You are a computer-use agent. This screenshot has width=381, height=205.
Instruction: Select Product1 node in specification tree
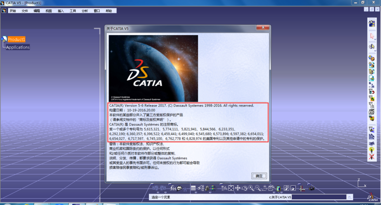click(x=16, y=39)
